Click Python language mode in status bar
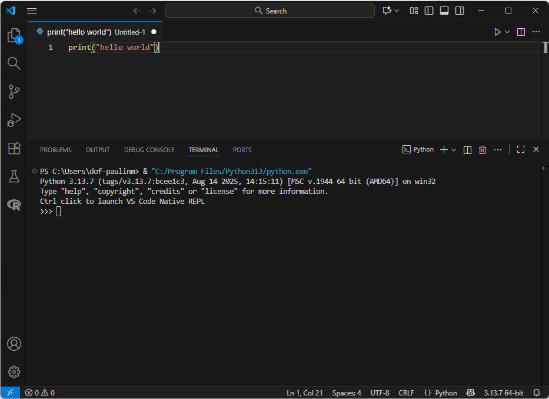The width and height of the screenshot is (549, 399). click(x=440, y=393)
